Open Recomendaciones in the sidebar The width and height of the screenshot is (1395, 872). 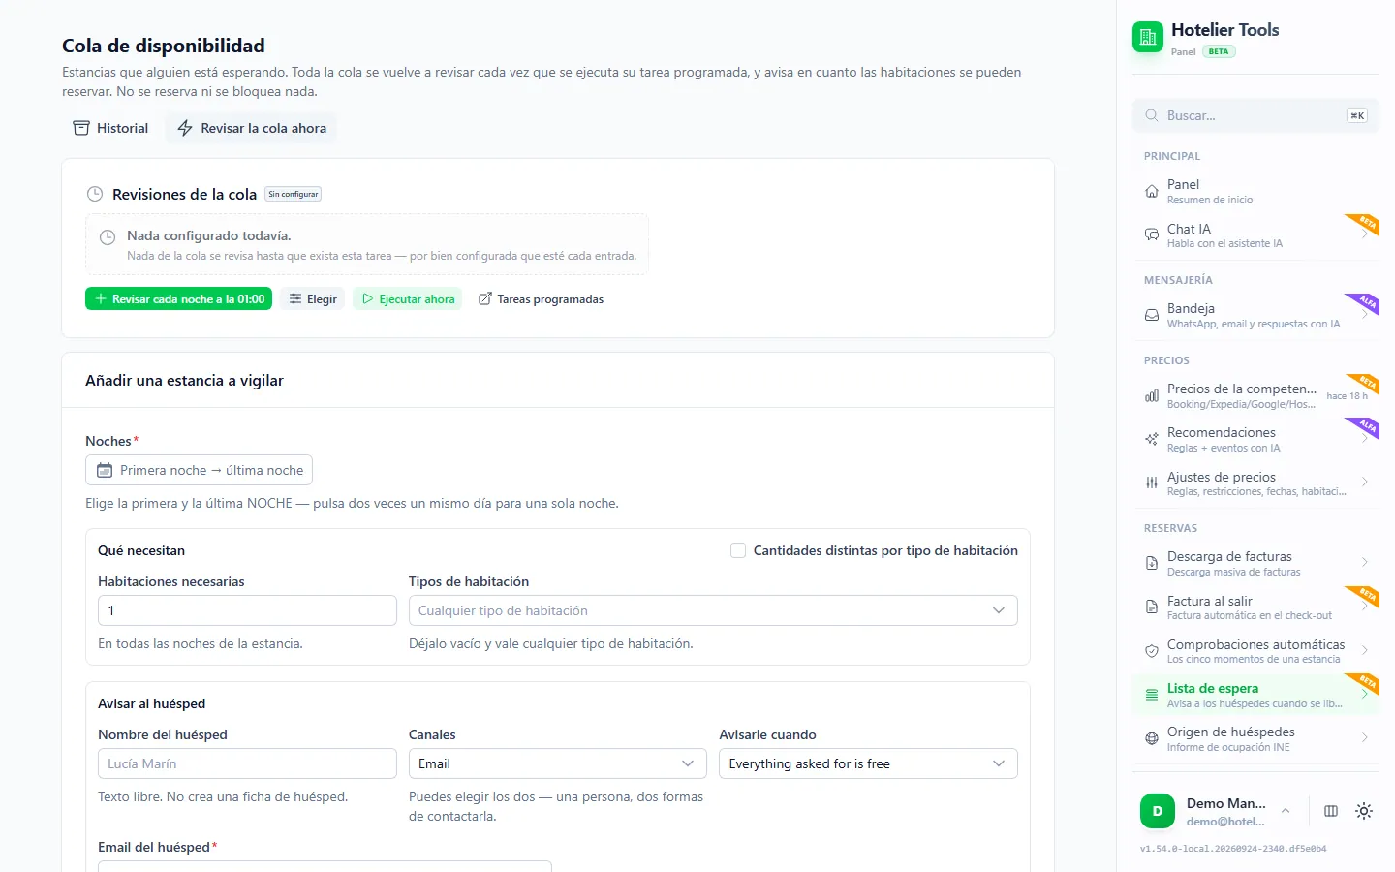coord(1255,439)
